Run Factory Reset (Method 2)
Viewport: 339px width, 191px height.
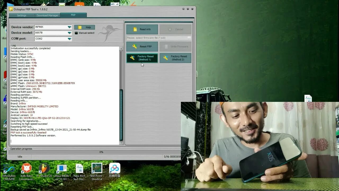click(175, 58)
